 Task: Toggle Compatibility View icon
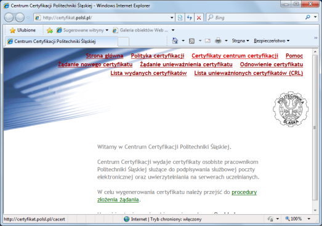point(180,18)
